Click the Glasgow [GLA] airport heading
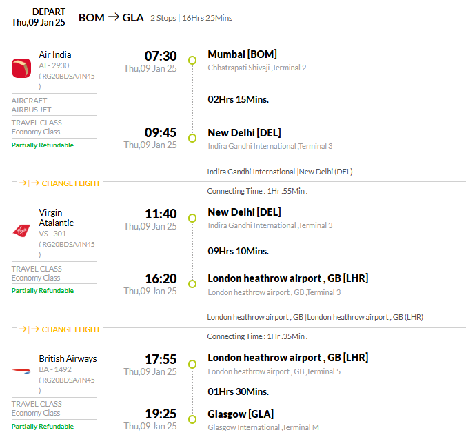 pyautogui.click(x=241, y=414)
